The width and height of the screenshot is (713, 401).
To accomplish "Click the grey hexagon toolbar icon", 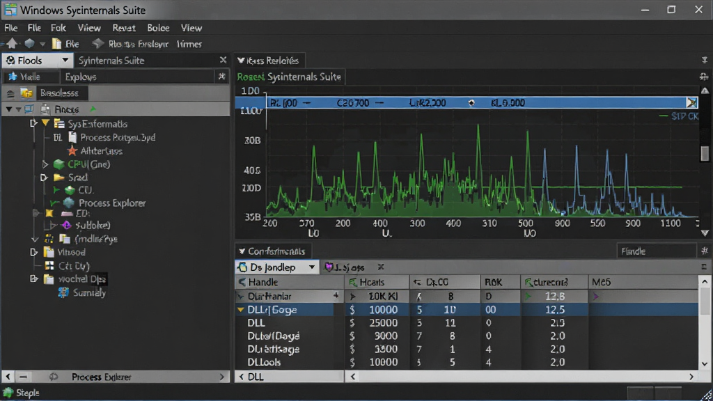I will (29, 44).
